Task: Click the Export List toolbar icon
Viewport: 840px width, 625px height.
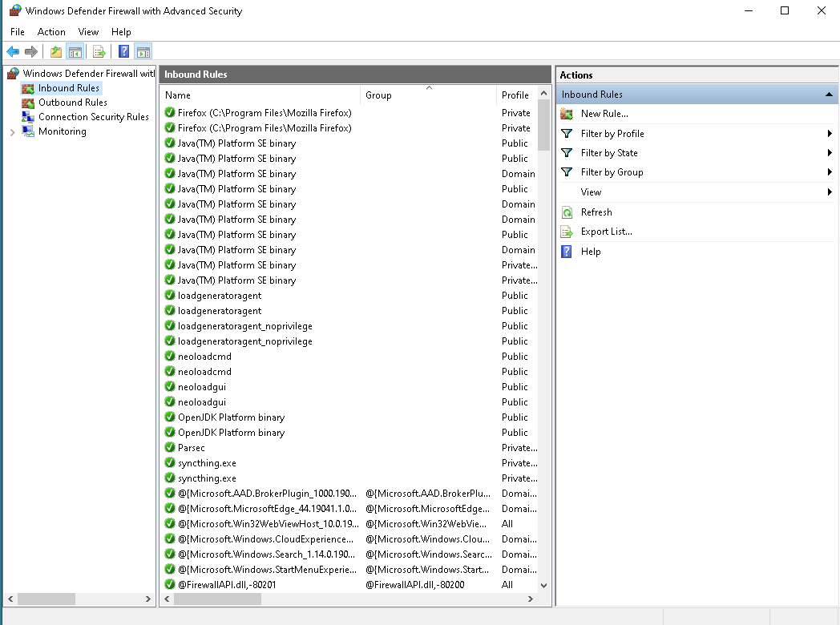Action: (99, 52)
